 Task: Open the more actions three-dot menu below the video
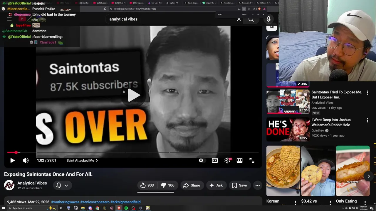(x=258, y=185)
